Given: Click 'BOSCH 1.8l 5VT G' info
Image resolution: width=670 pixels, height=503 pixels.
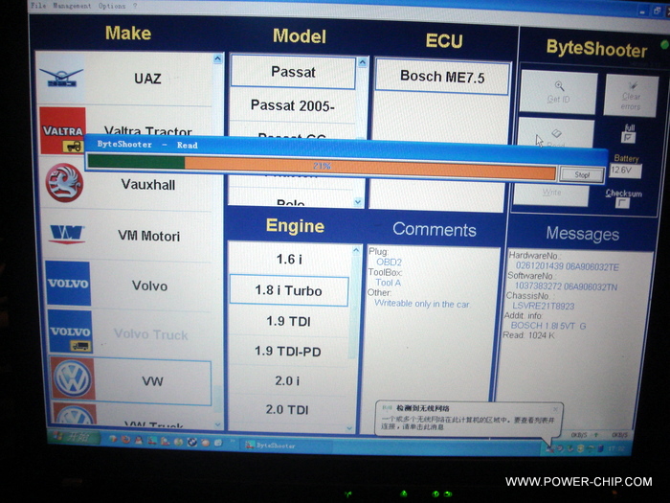Looking at the screenshot, I should tap(548, 326).
